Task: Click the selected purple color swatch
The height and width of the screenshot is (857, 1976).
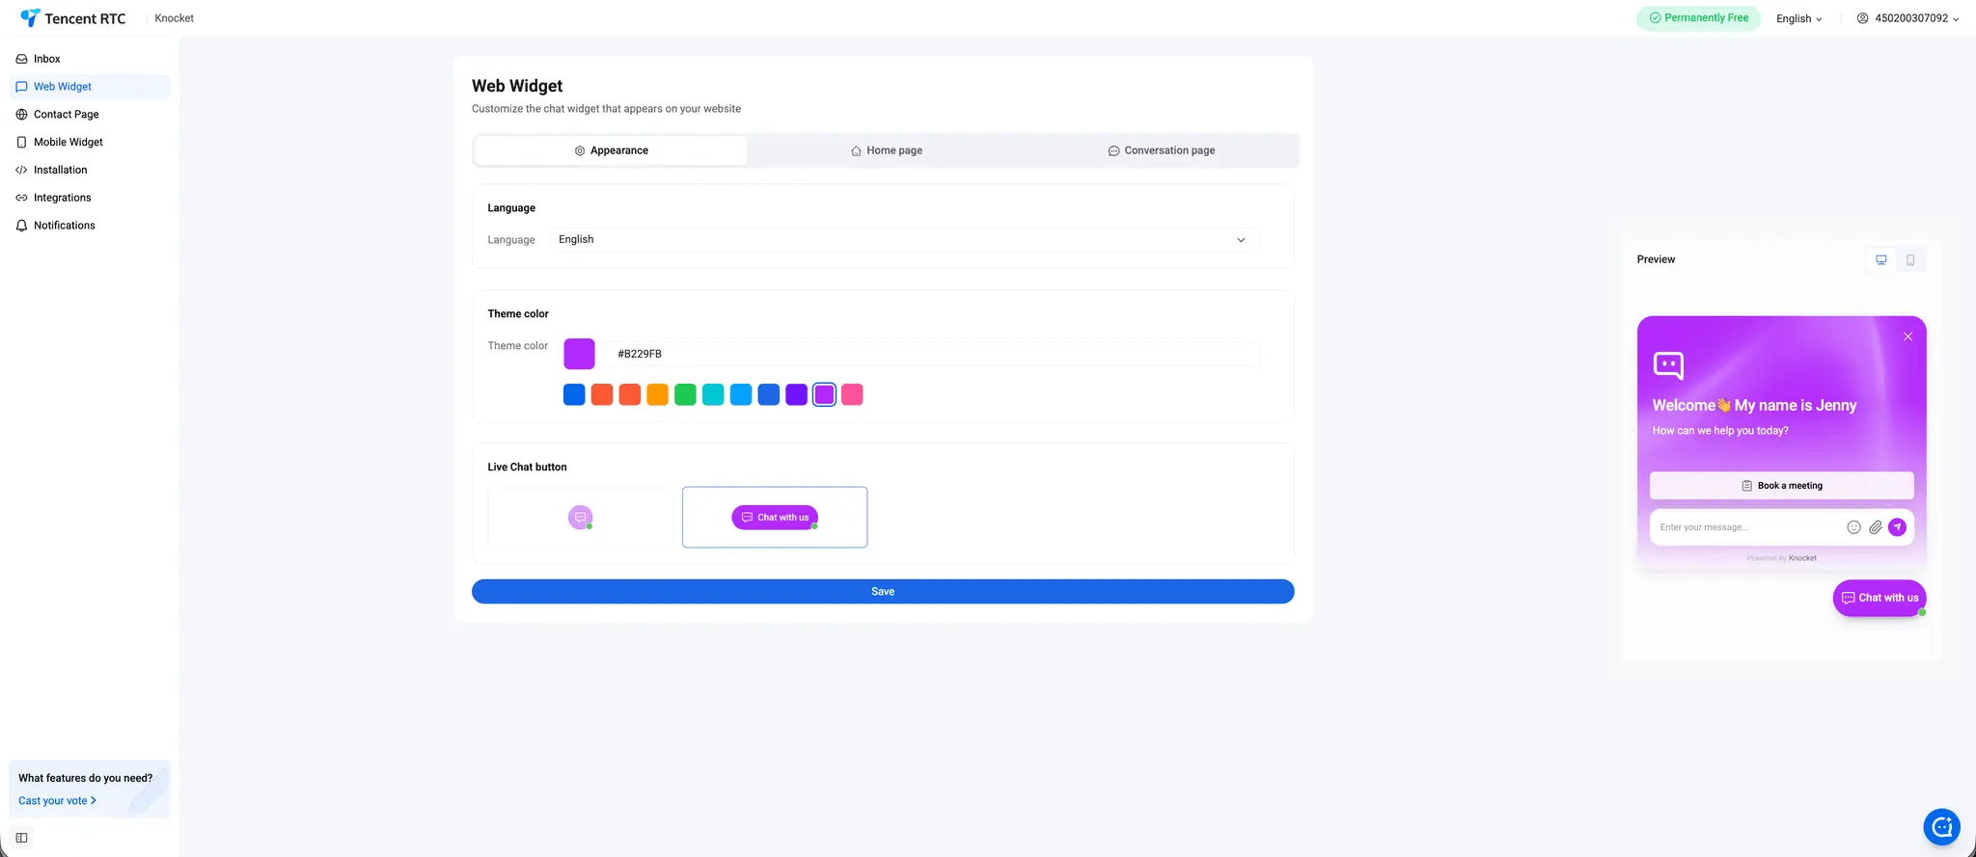Action: pyautogui.click(x=824, y=394)
